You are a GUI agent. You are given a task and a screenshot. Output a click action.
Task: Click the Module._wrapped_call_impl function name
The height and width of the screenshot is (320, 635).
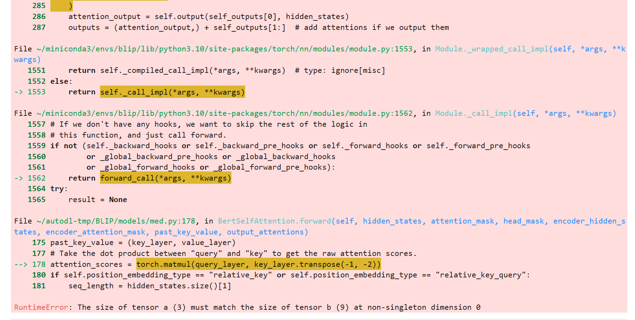pyautogui.click(x=492, y=49)
